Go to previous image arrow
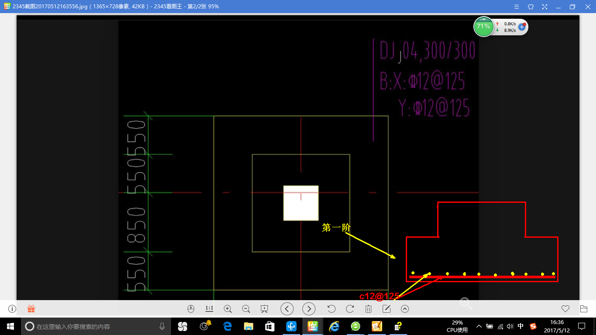Screen dimensions: 596x335 coord(287,309)
